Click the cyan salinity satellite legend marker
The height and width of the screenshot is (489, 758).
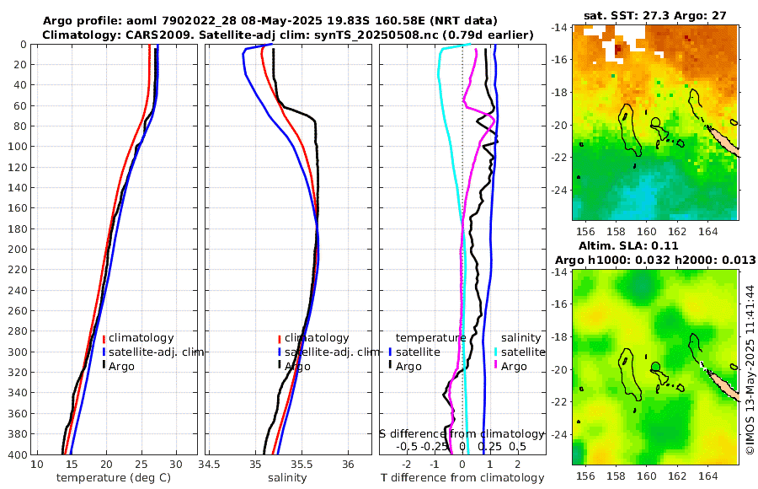coord(496,352)
